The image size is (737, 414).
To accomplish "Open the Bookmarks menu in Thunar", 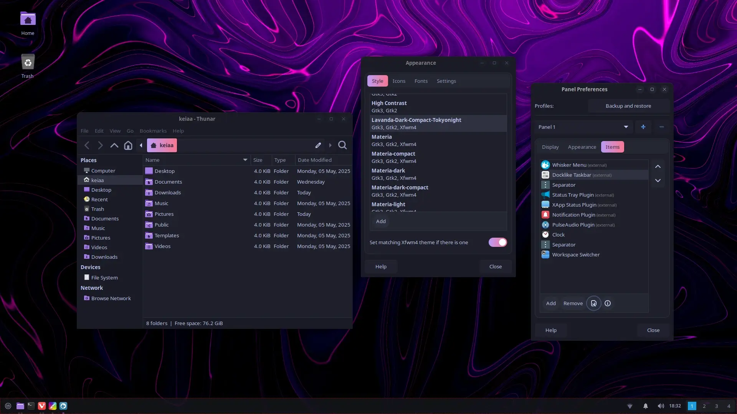I will pyautogui.click(x=153, y=131).
